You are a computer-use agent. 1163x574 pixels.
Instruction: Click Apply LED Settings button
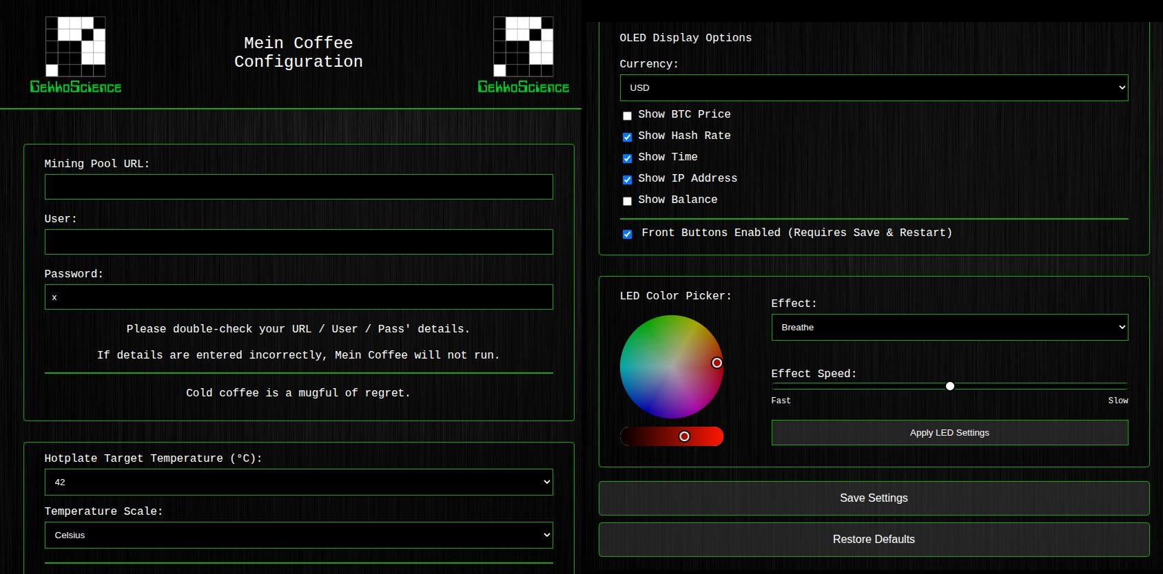coord(949,433)
